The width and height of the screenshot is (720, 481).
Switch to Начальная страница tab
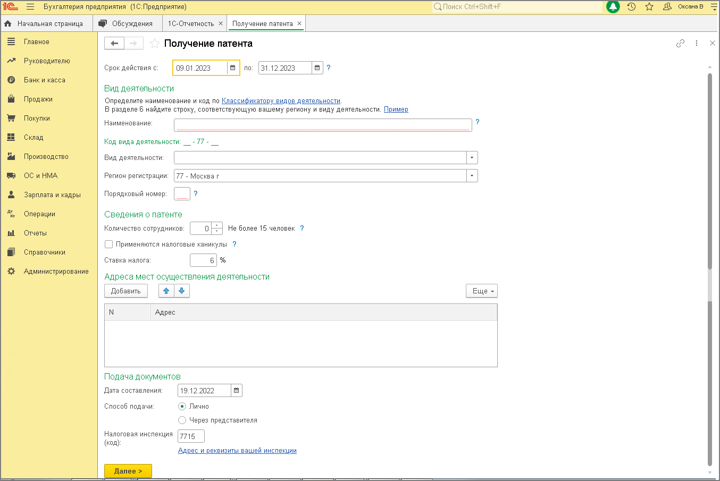(x=47, y=23)
